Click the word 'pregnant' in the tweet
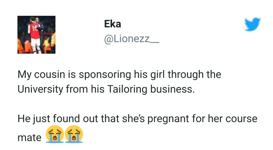This screenshot has width=273, height=150. click(x=168, y=119)
